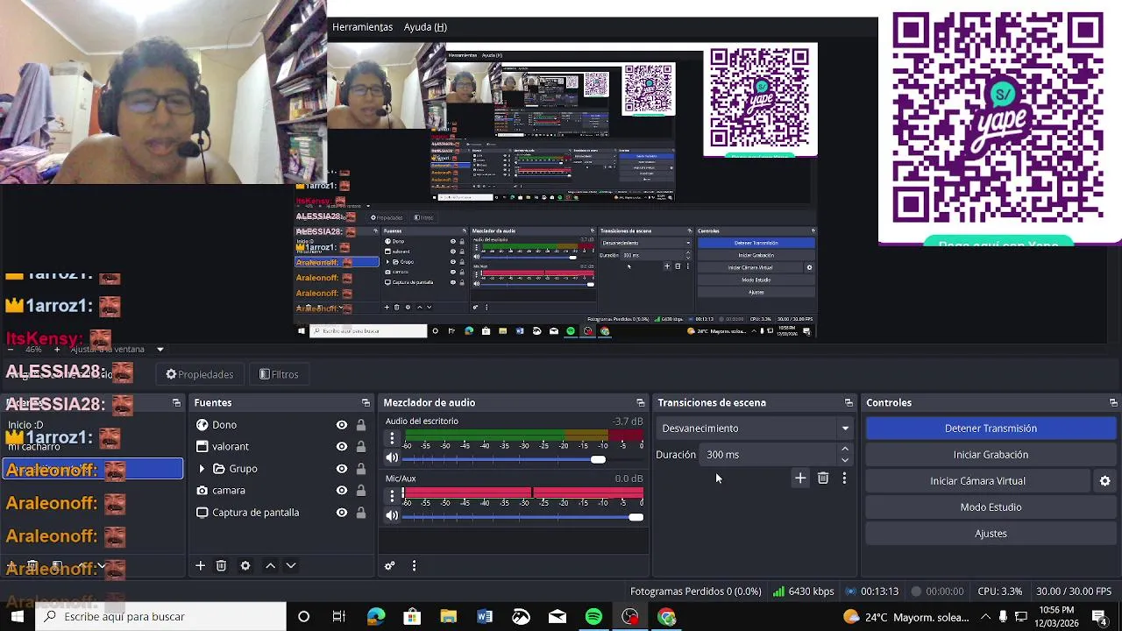This screenshot has width=1122, height=631.
Task: Remove selected source with trash icon
Action: coord(221,566)
